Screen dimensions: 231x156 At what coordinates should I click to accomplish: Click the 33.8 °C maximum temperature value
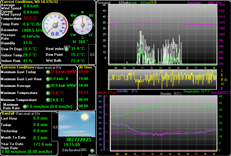point(57,93)
